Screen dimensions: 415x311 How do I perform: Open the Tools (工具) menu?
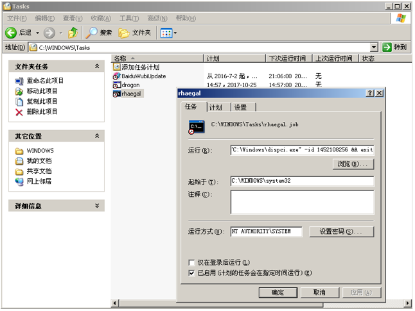pos(129,18)
